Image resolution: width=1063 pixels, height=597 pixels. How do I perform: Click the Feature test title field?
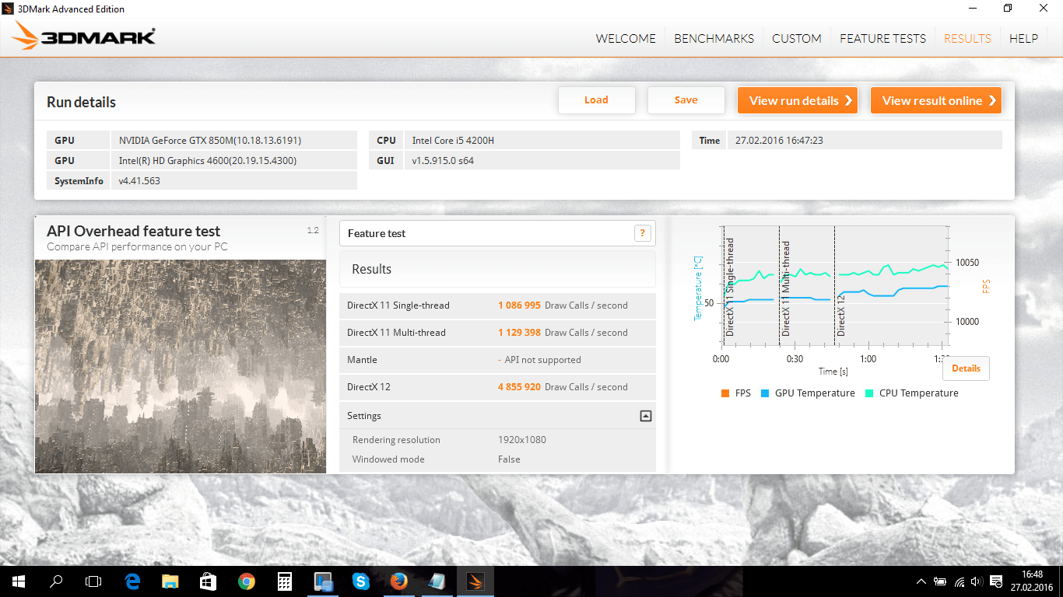pyautogui.click(x=497, y=233)
